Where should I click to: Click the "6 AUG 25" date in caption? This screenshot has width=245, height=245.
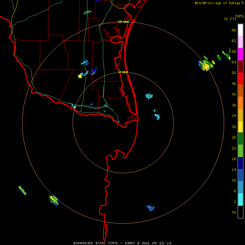tap(147, 243)
